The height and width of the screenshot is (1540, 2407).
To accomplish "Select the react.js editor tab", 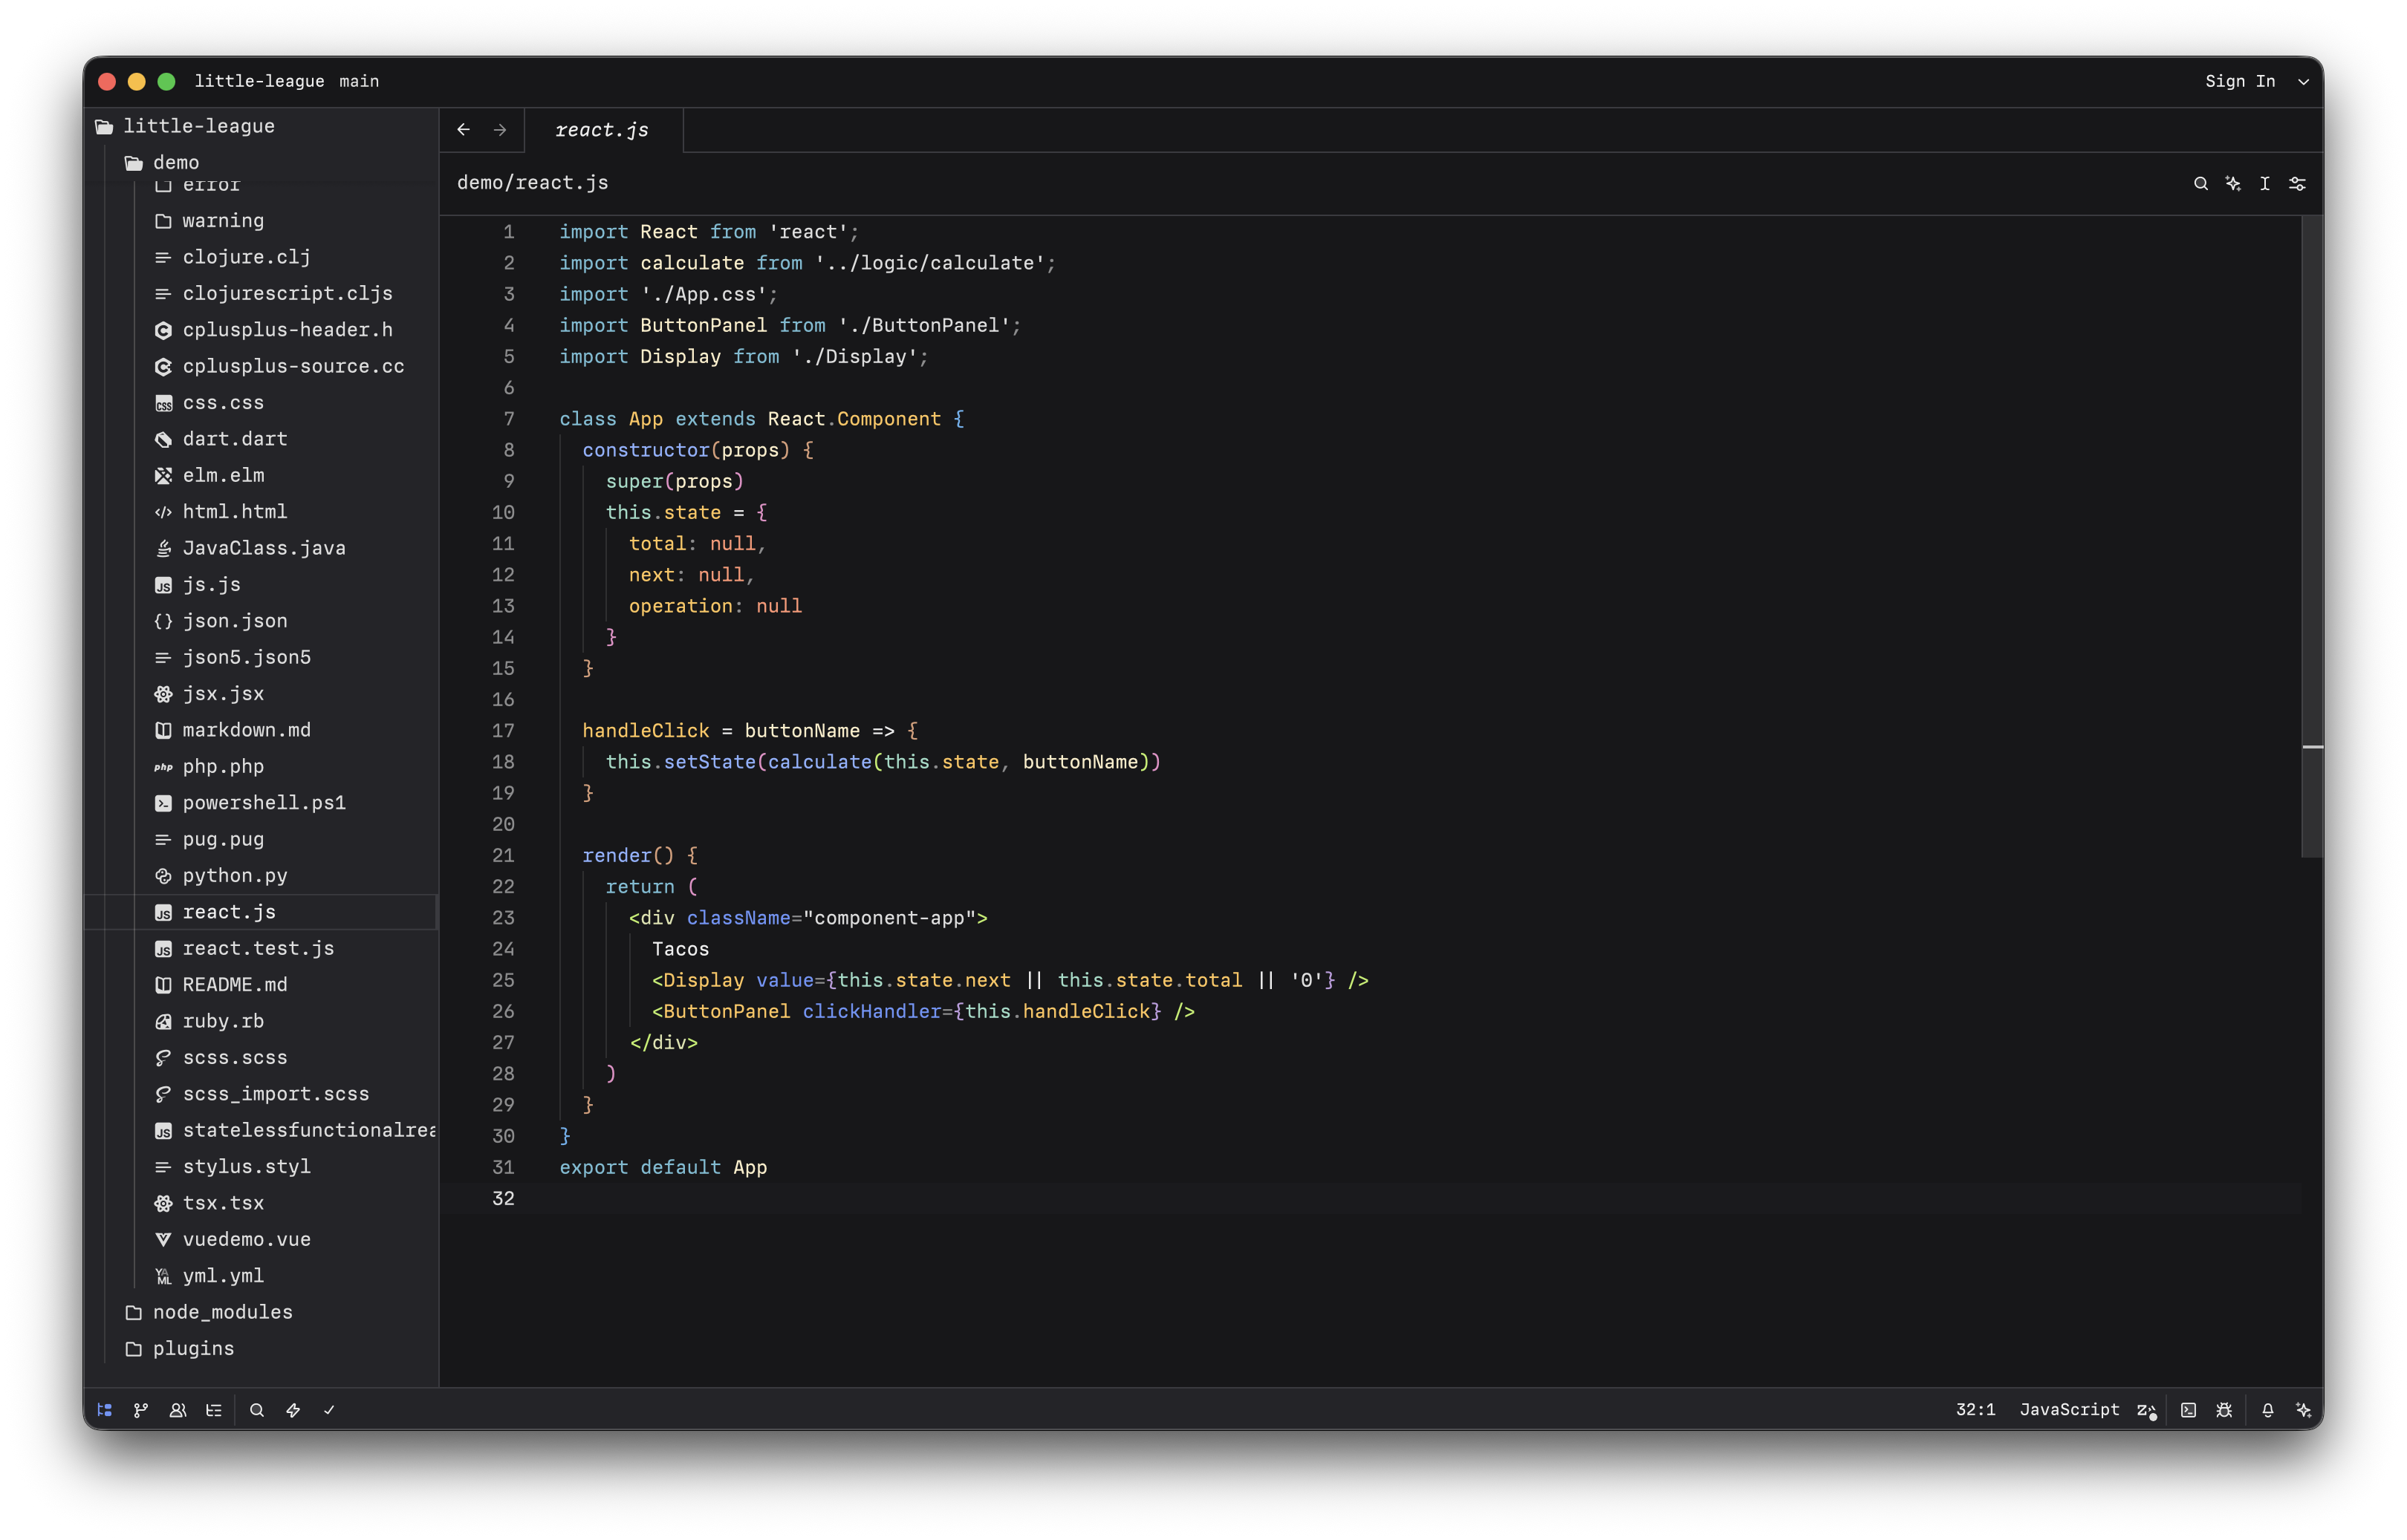I will pyautogui.click(x=602, y=130).
